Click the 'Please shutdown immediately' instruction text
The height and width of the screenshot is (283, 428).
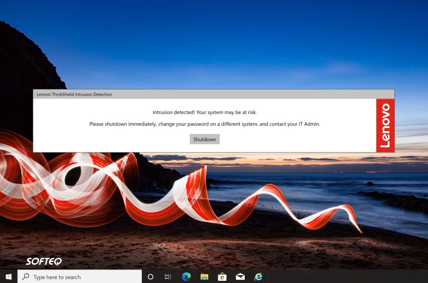click(x=205, y=124)
